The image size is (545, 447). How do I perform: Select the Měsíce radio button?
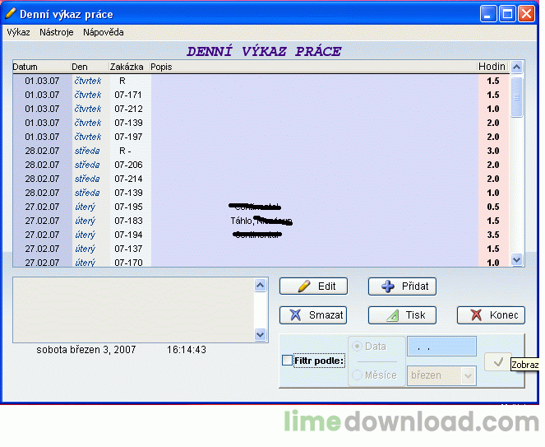[357, 375]
